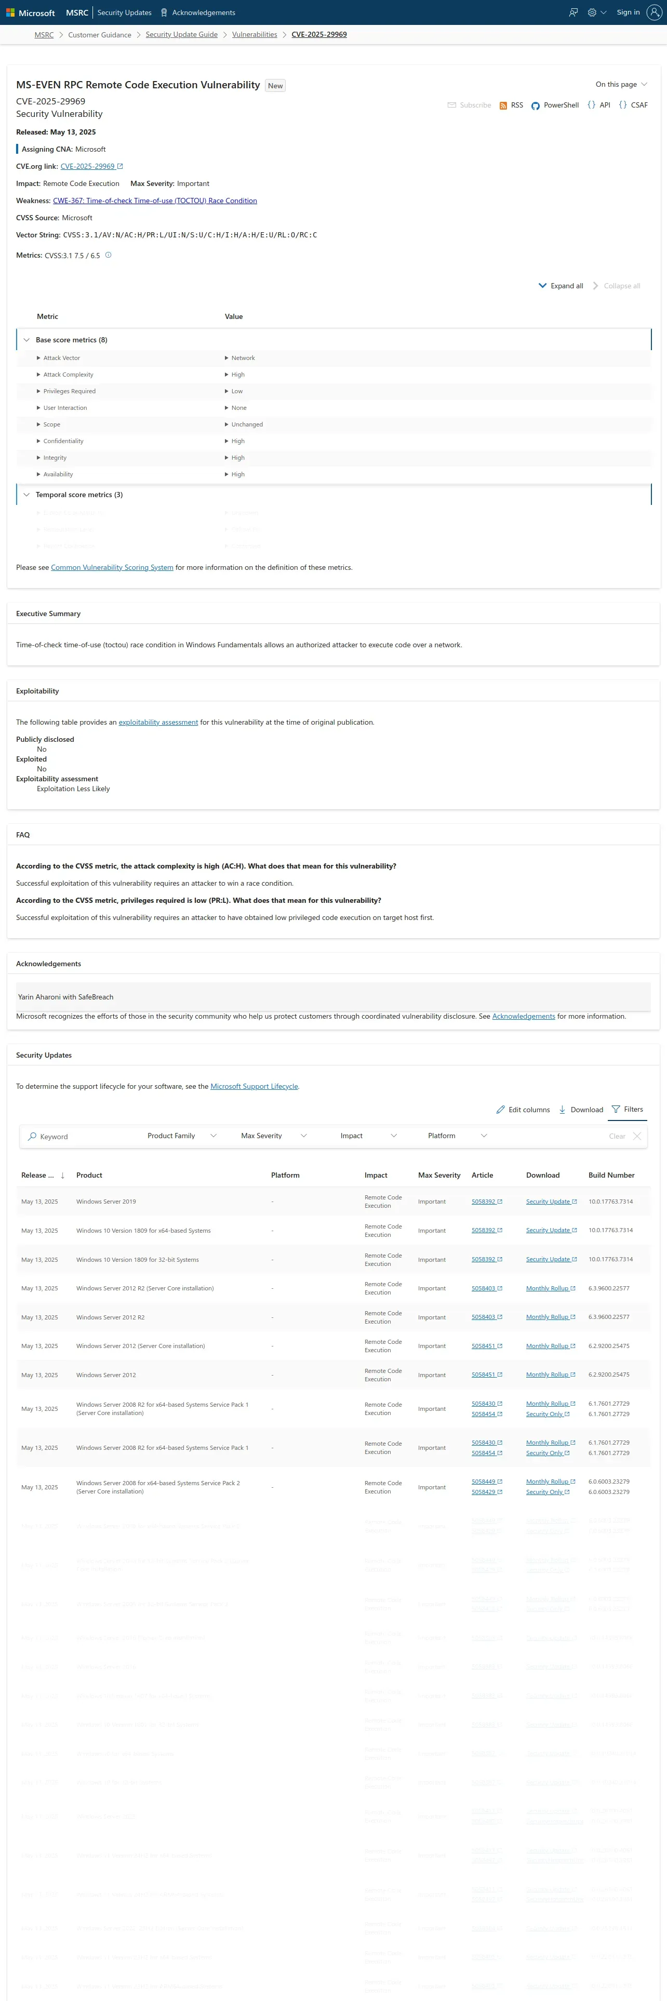Click the Max Severity column header
Image resolution: width=667 pixels, height=2001 pixels.
439,1175
